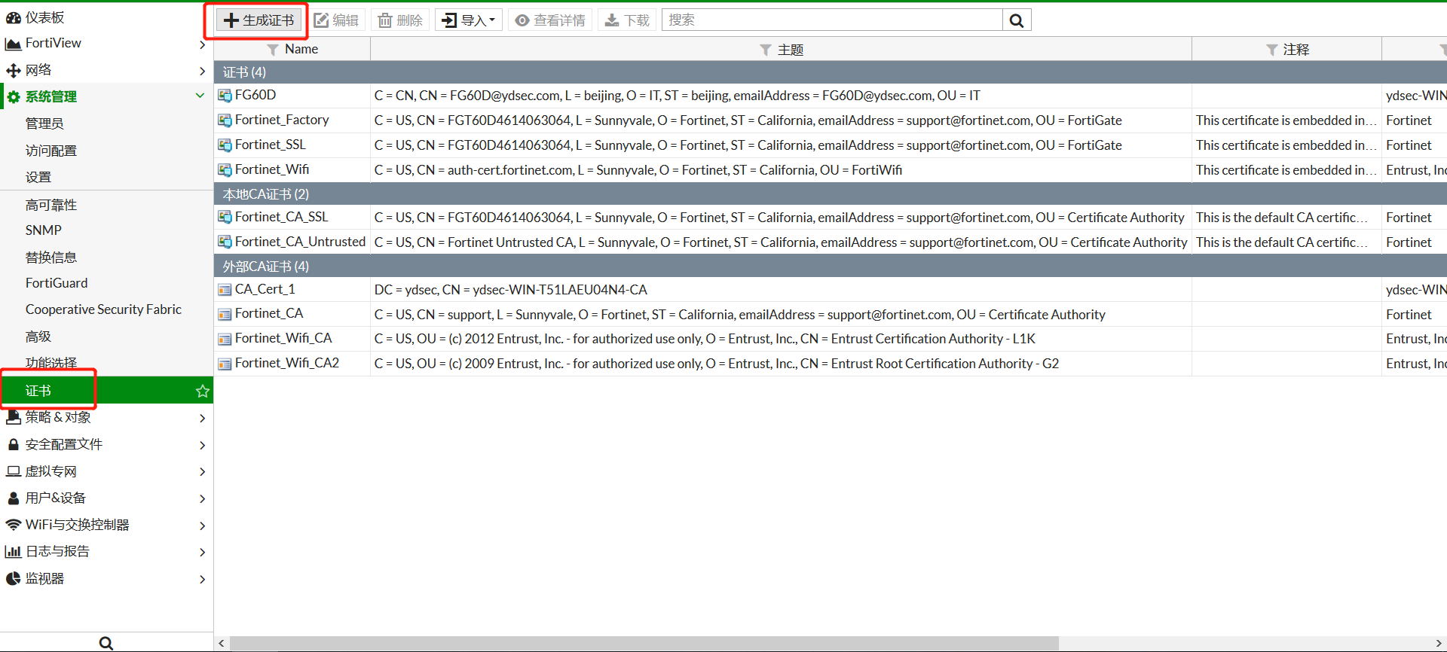Screen dimensions: 1447x652
Task: Focus the 搜索 input field
Action: [832, 20]
